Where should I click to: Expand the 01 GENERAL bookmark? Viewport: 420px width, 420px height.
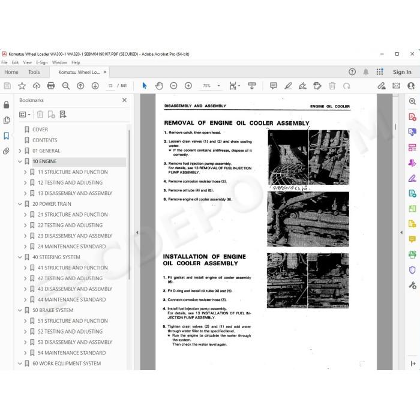20,151
